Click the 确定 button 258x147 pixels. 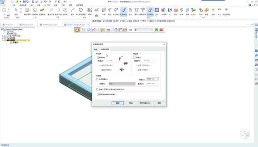(x=117, y=103)
